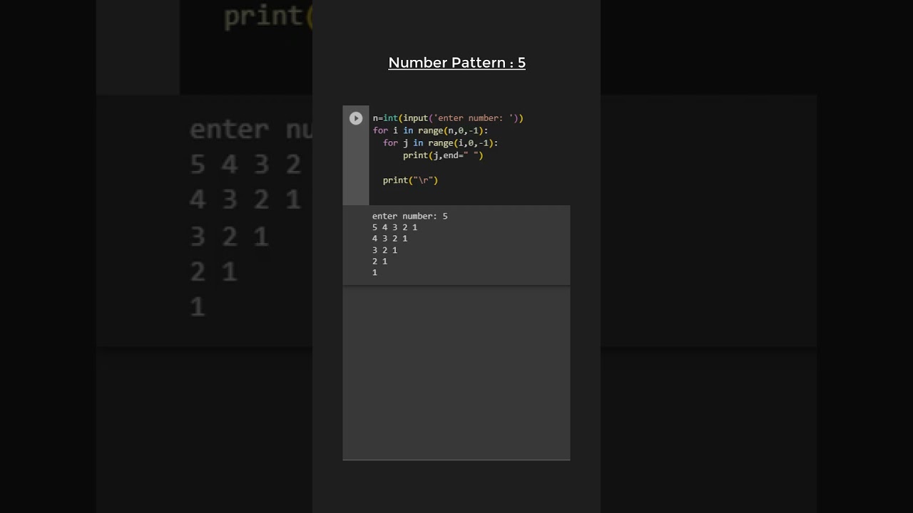Screen dimensions: 913x513
Task: Click the line 'for j in range(i,0,-1):'
Action: tap(440, 143)
